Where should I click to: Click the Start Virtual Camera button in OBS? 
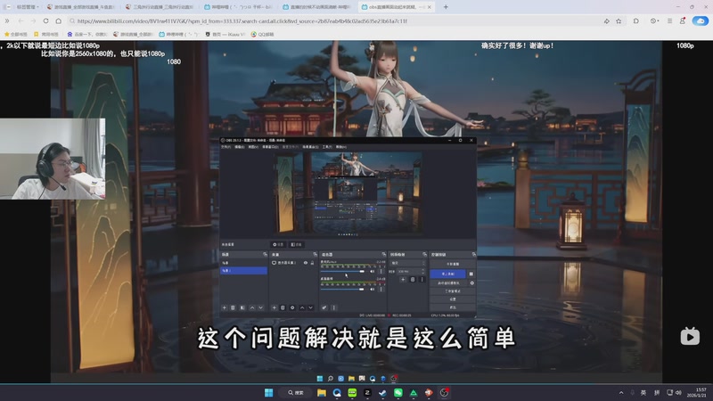448,282
